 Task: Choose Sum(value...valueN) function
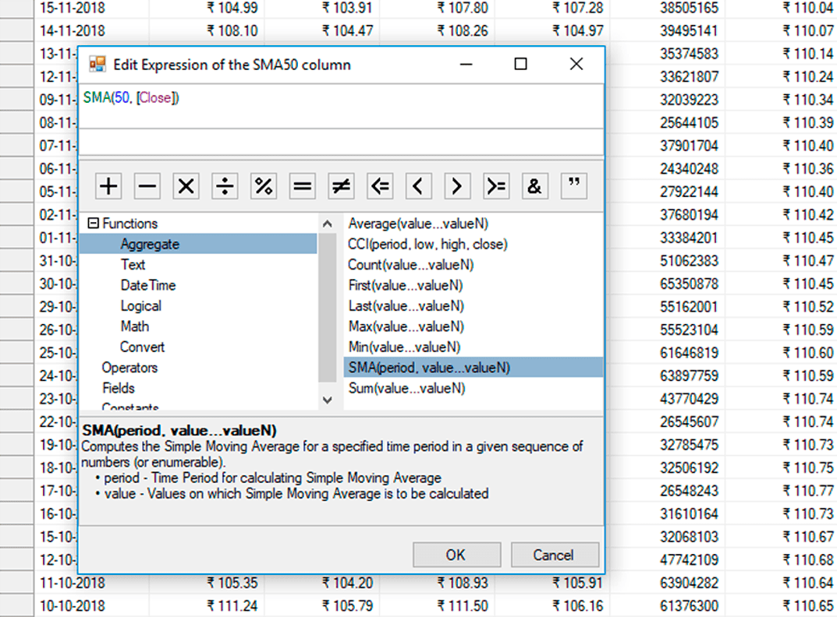pos(406,388)
